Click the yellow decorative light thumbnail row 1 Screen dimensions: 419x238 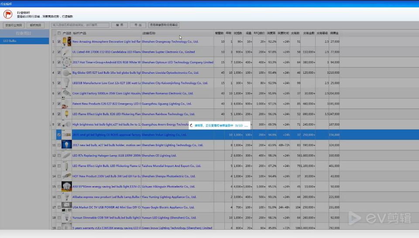(x=66, y=41)
